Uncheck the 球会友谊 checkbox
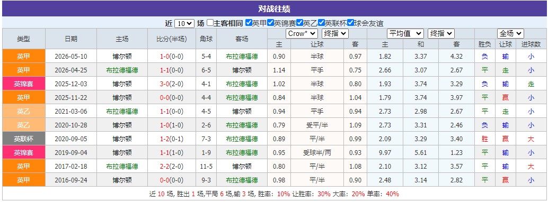Image resolution: width=548 pixels, height=202 pixels. pos(350,23)
